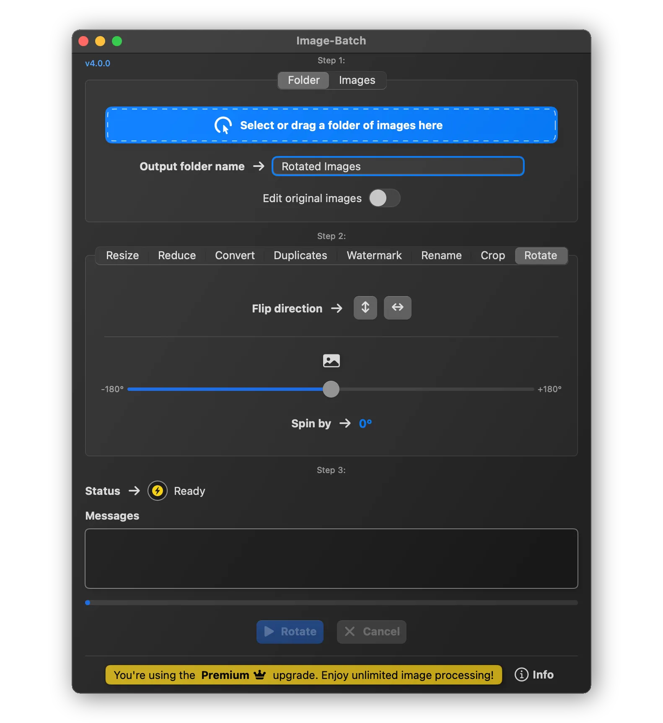Screen dimensions: 663x723
Task: Click inside the Messages text box
Action: (331, 559)
